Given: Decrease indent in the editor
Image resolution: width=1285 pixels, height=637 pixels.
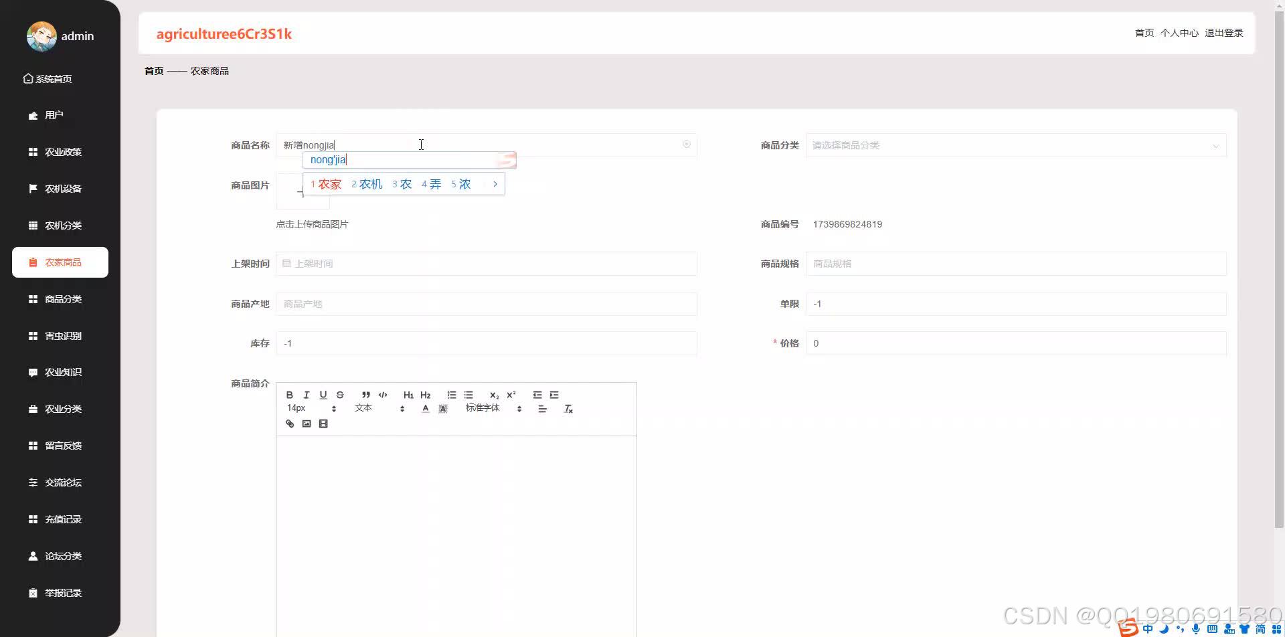Looking at the screenshot, I should (537, 395).
